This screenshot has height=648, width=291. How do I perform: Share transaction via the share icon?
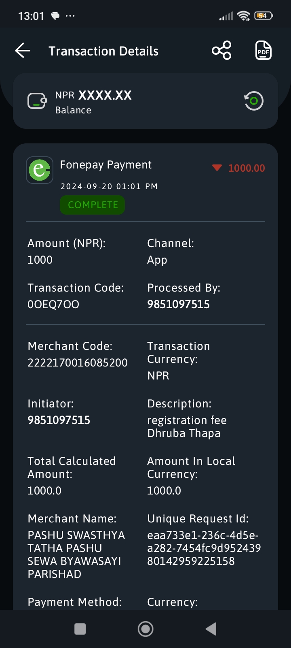click(x=221, y=51)
